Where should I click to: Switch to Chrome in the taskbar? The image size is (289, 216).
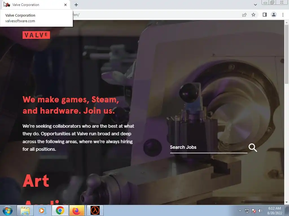coord(60,210)
